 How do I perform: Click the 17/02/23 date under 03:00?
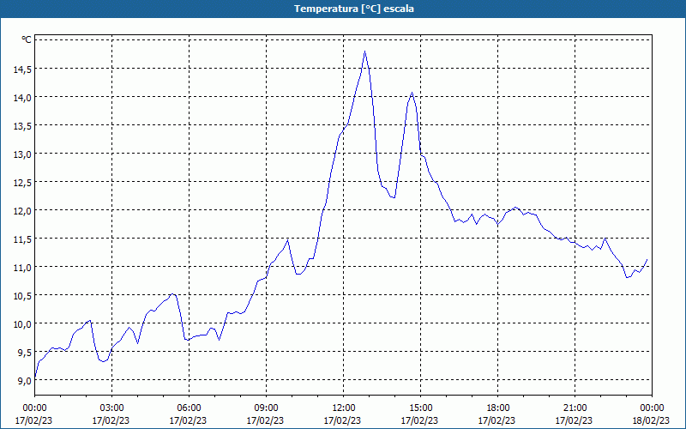pos(111,420)
